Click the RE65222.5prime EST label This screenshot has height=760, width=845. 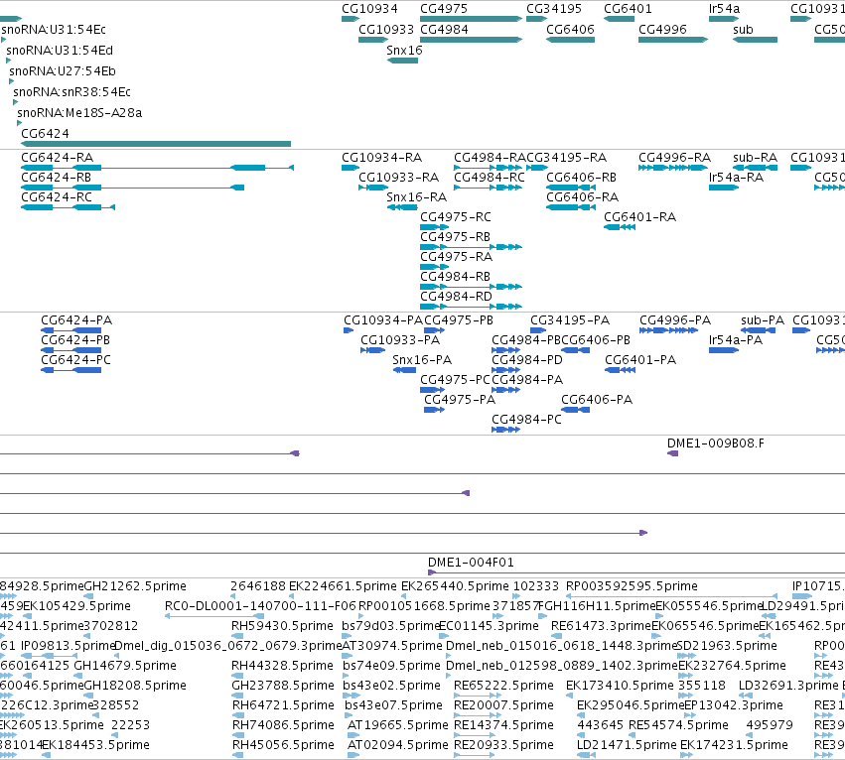pos(503,686)
